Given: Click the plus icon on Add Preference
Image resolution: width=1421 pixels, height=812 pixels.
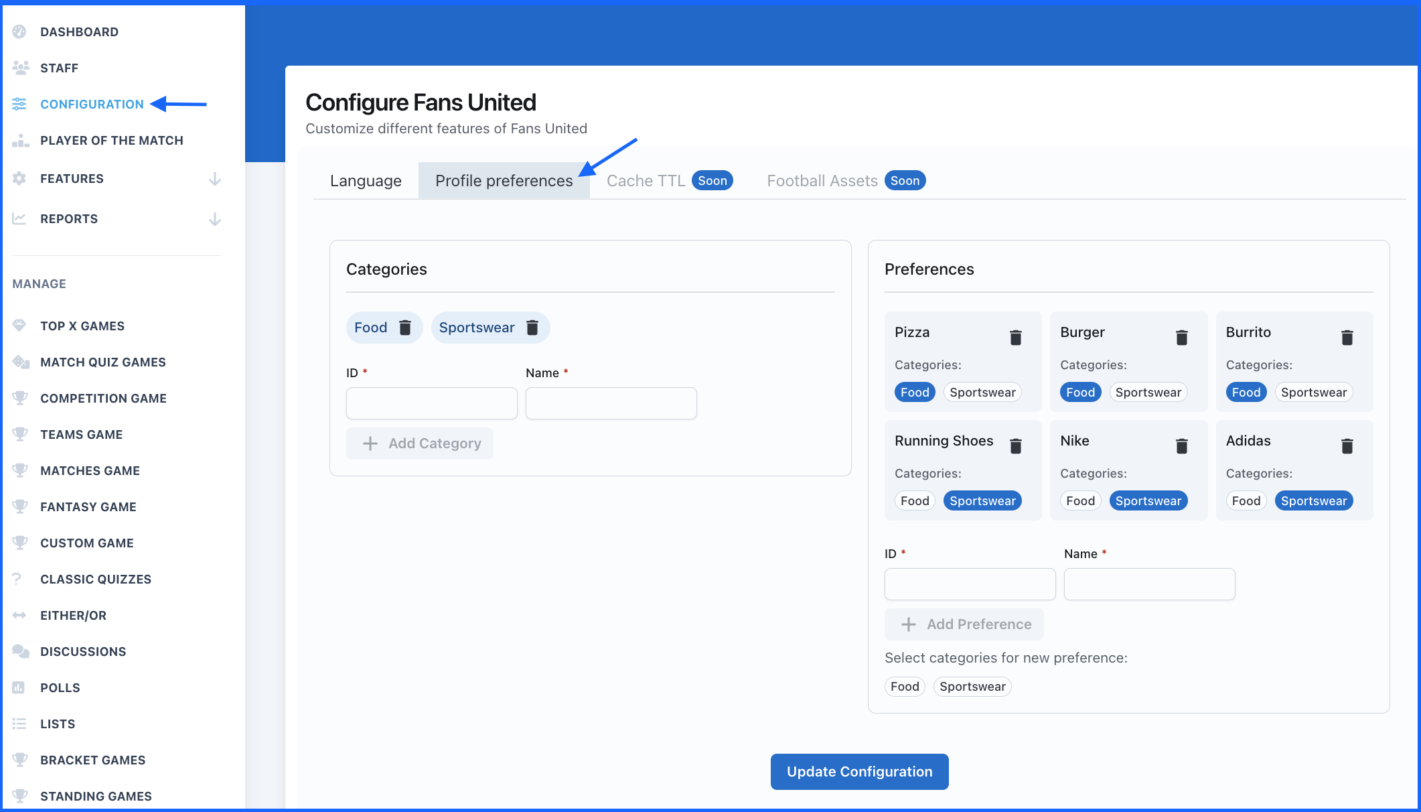Looking at the screenshot, I should tap(909, 624).
